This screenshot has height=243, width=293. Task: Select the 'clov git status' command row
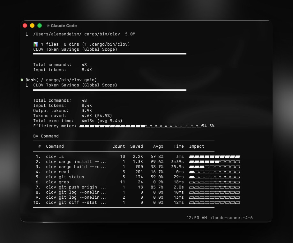point(137,177)
